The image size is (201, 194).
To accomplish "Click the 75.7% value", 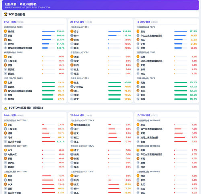I will [61, 133].
